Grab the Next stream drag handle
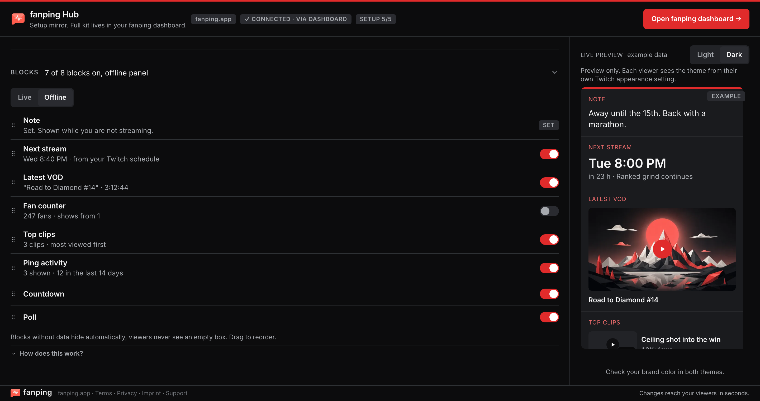 tap(13, 154)
